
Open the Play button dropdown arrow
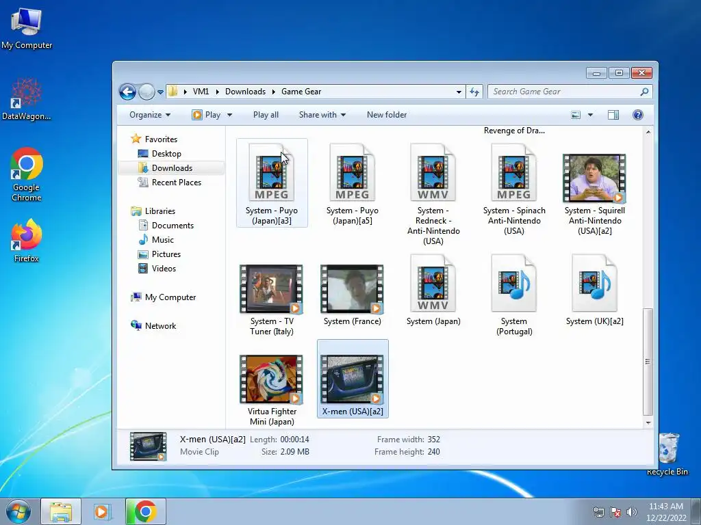229,115
